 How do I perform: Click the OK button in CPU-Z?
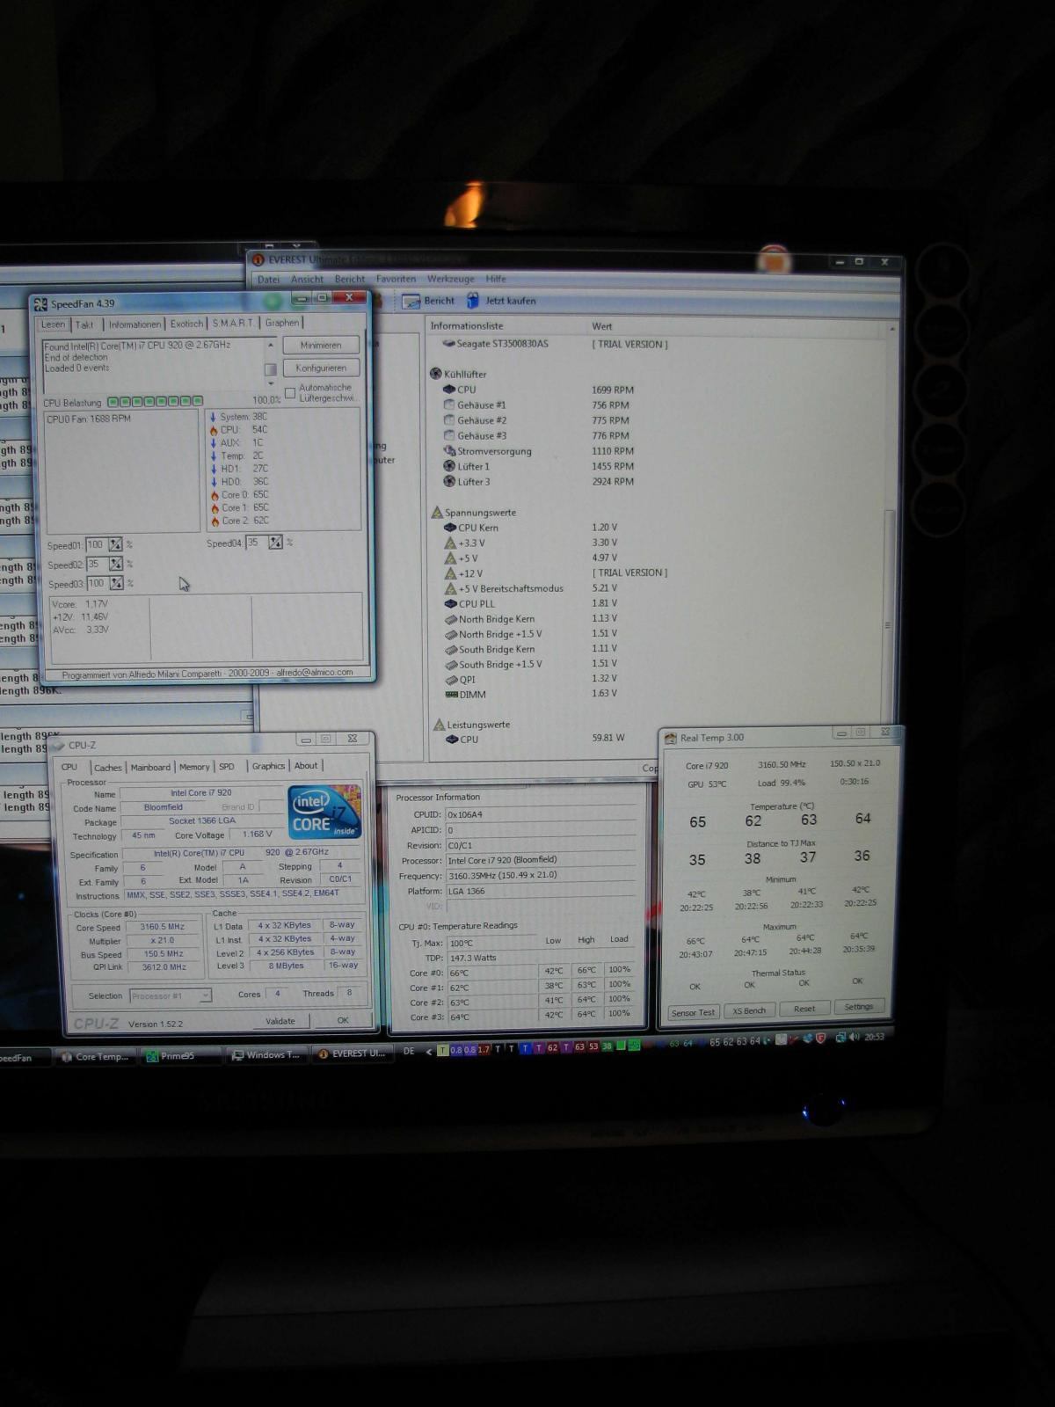[343, 1020]
